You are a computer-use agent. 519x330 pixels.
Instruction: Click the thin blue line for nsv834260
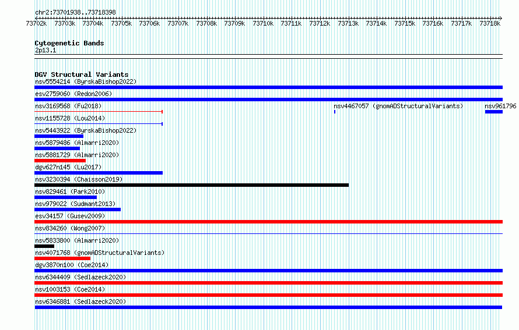pyautogui.click(x=268, y=234)
